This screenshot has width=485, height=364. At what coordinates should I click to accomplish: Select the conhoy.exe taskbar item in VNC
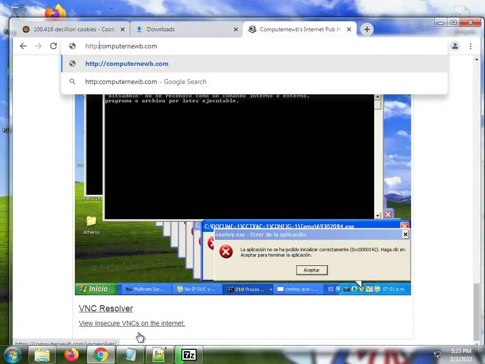[297, 289]
